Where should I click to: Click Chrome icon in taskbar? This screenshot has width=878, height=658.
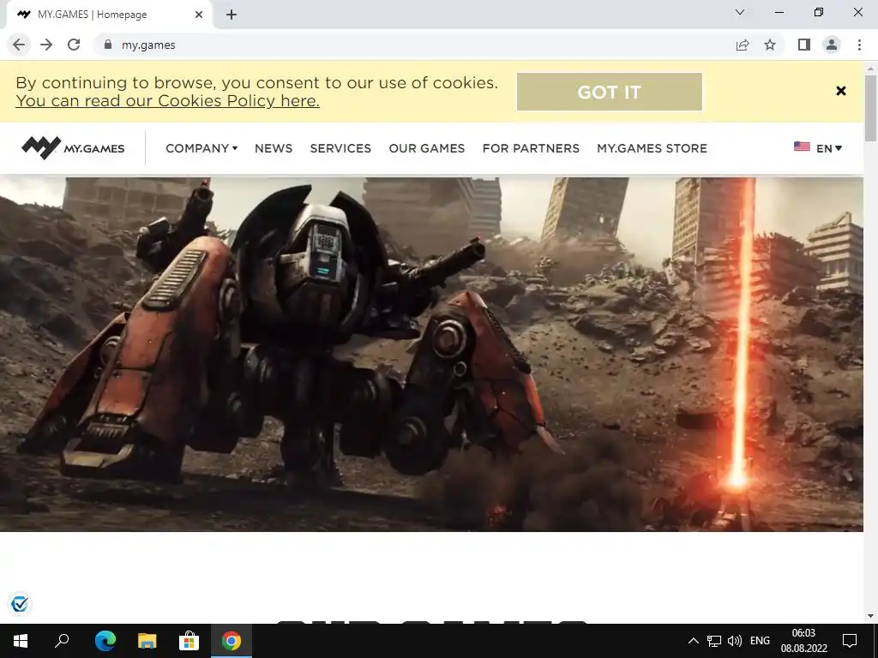(232, 641)
